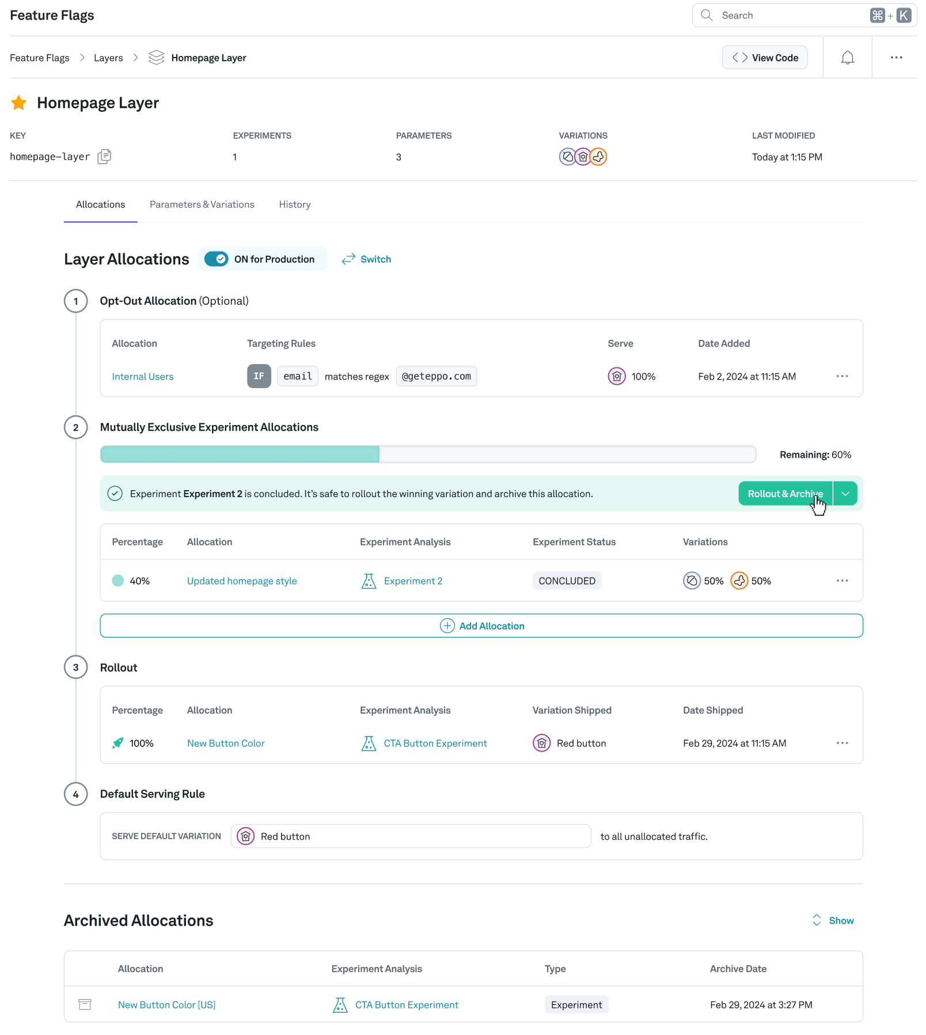Click the layers icon in the breadcrumb
Image resolution: width=926 pixels, height=1035 pixels.
(156, 57)
